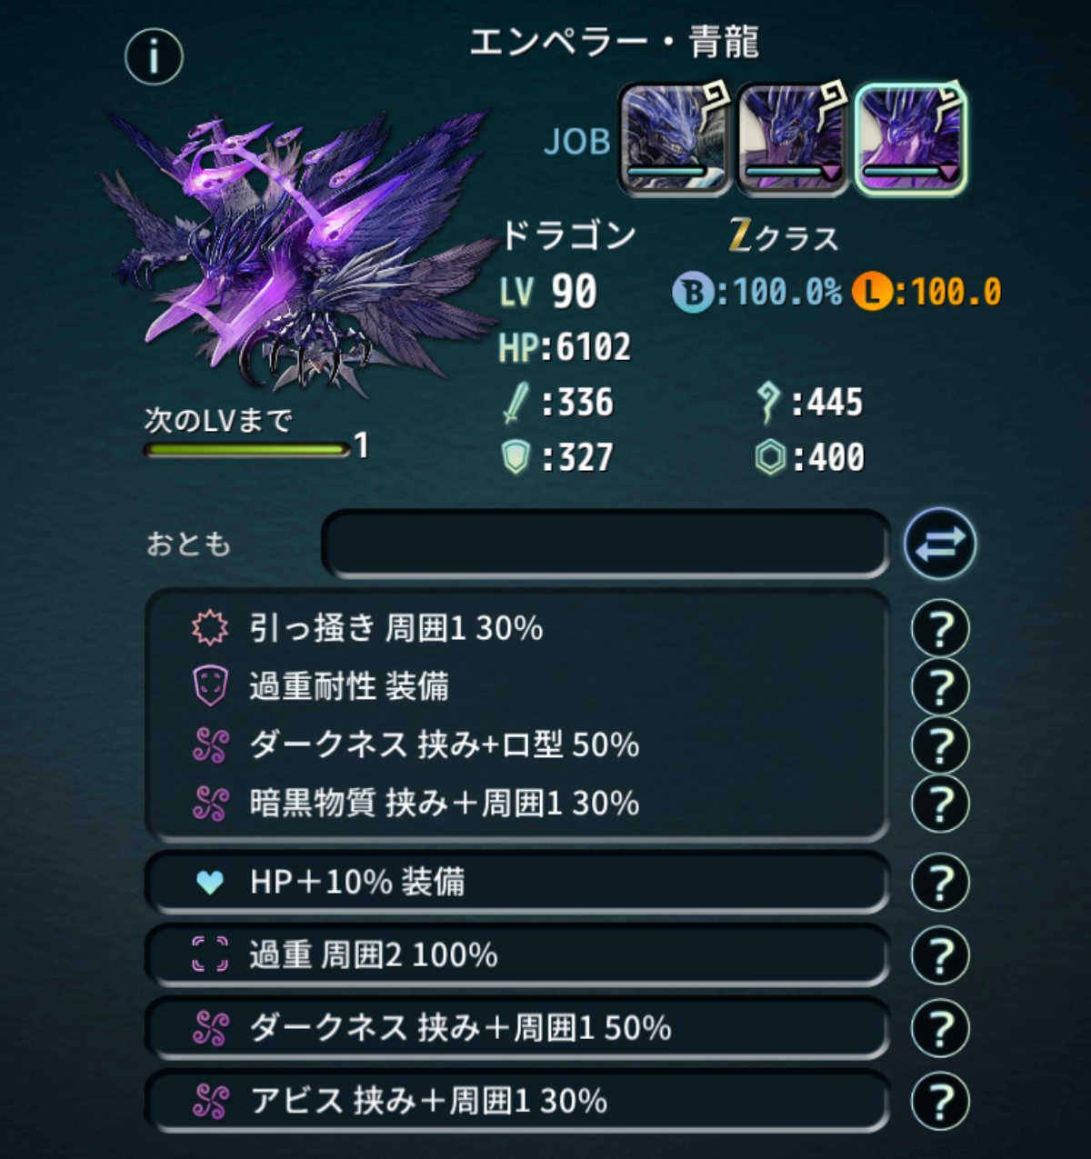
Task: Tap the empty おとも companion slot
Action: tap(606, 544)
